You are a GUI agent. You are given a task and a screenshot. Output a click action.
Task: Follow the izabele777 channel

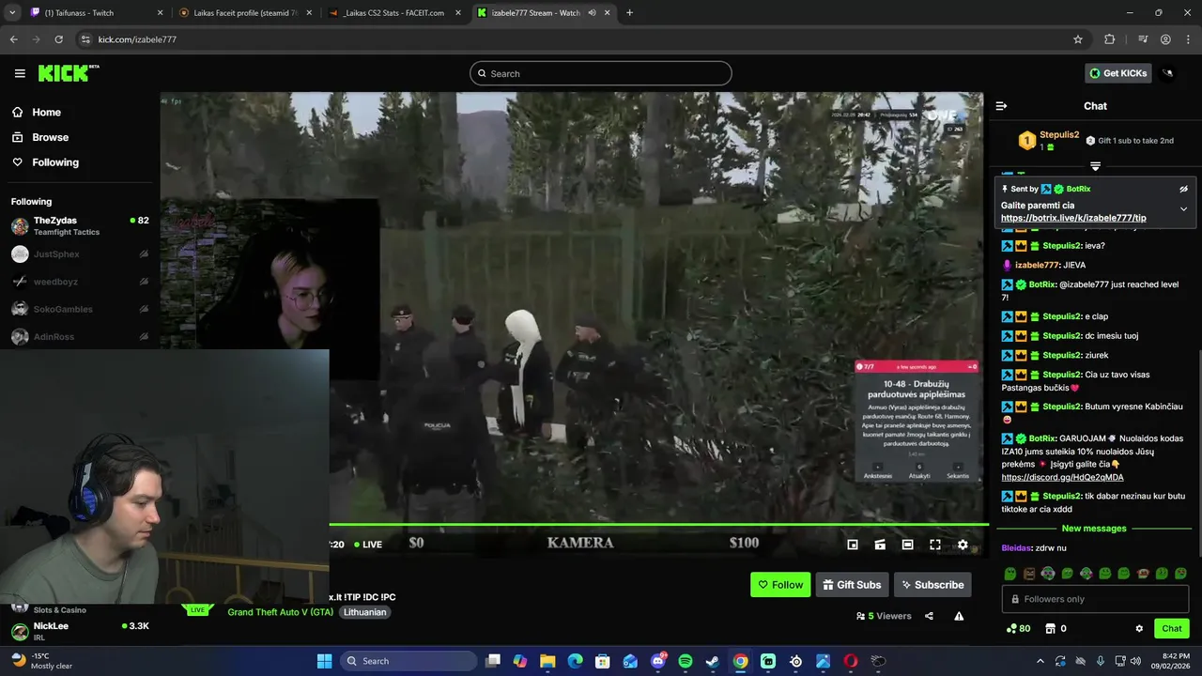(780, 585)
